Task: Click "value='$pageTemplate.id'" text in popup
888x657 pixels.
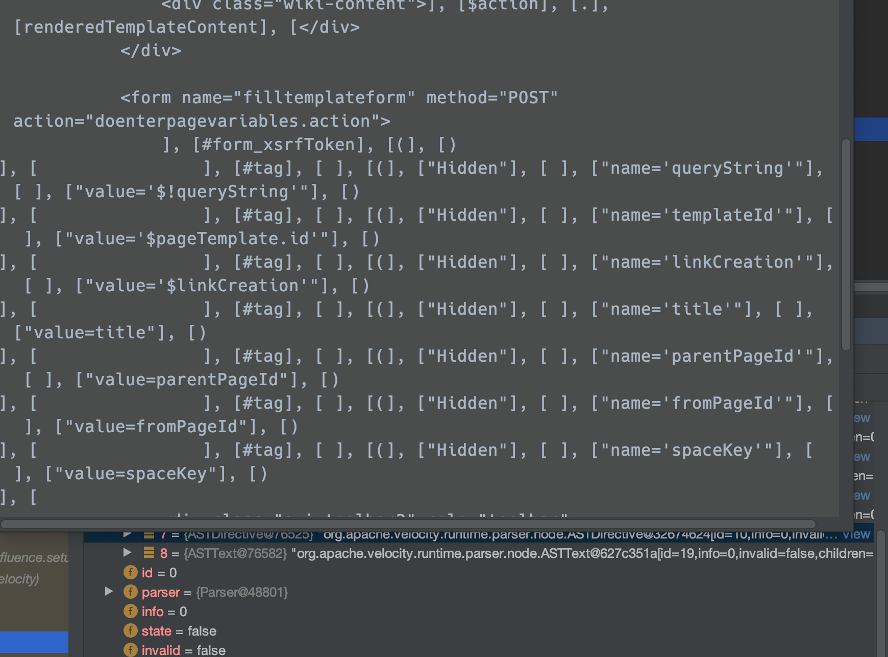Action: 197,239
